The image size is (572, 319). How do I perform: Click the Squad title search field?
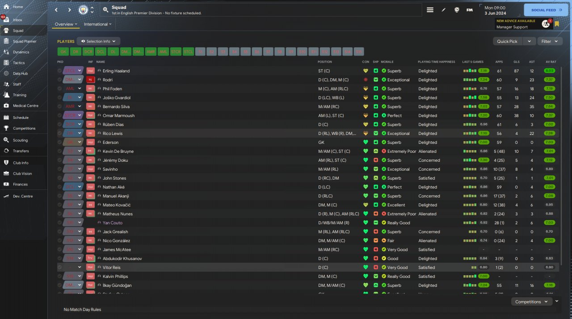point(261,10)
